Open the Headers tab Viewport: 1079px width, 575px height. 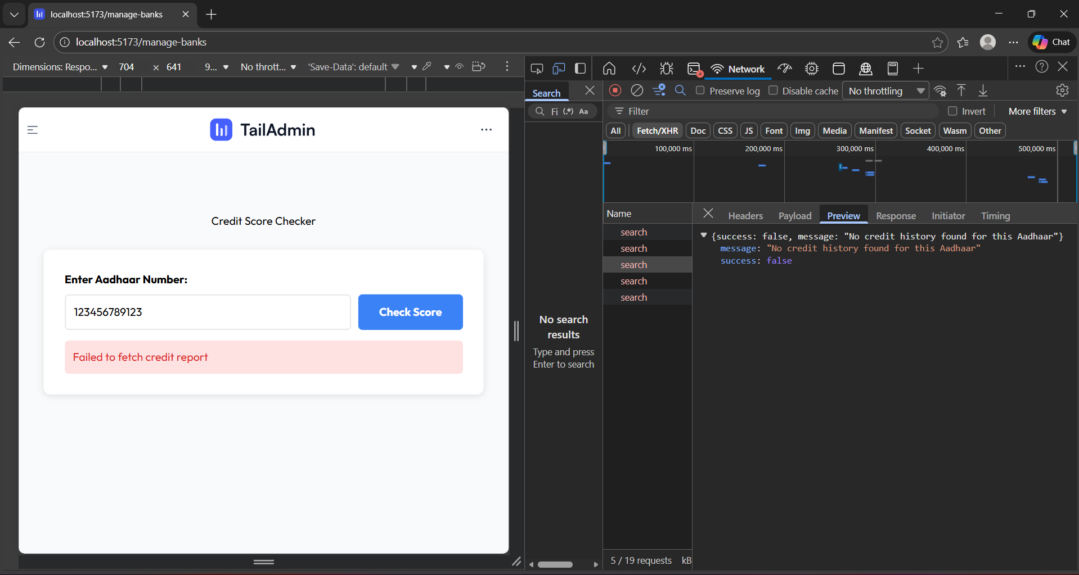(x=745, y=216)
